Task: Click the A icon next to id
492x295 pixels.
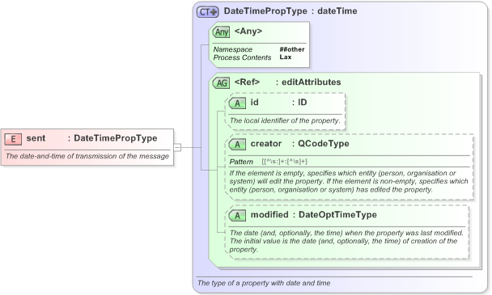Action: [238, 103]
